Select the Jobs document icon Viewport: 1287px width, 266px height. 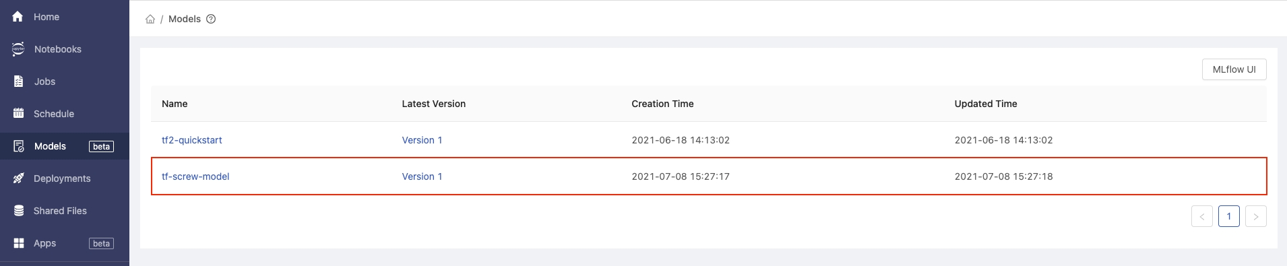pos(18,81)
